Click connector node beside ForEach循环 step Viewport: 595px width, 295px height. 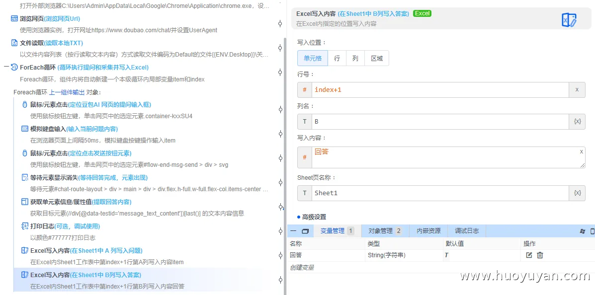[x=280, y=72]
